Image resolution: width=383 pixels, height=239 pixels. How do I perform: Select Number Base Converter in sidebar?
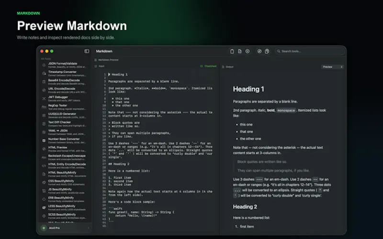click(64, 141)
